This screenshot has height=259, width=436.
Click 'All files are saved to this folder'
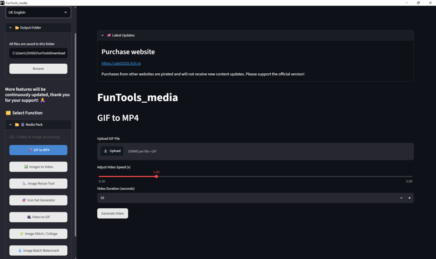click(x=32, y=44)
